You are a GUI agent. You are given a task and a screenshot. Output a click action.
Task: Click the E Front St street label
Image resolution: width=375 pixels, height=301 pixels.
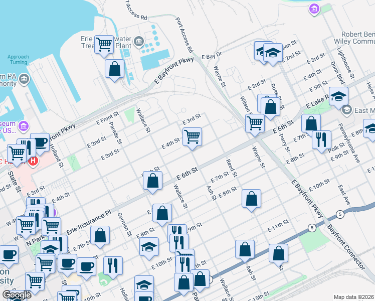point(108,118)
